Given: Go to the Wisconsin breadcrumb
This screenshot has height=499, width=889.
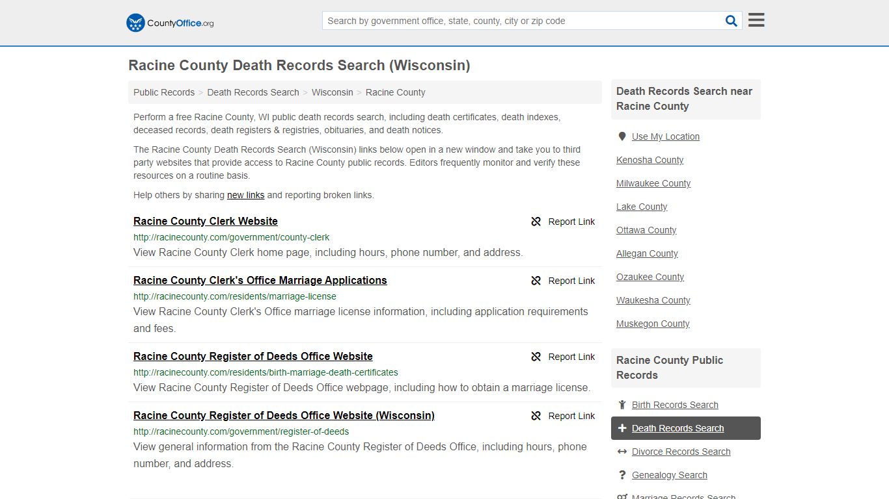Looking at the screenshot, I should pos(333,92).
